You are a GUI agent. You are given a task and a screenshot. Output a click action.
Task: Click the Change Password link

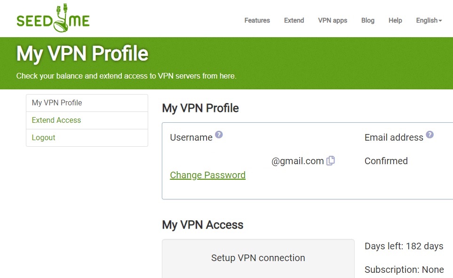[208, 175]
